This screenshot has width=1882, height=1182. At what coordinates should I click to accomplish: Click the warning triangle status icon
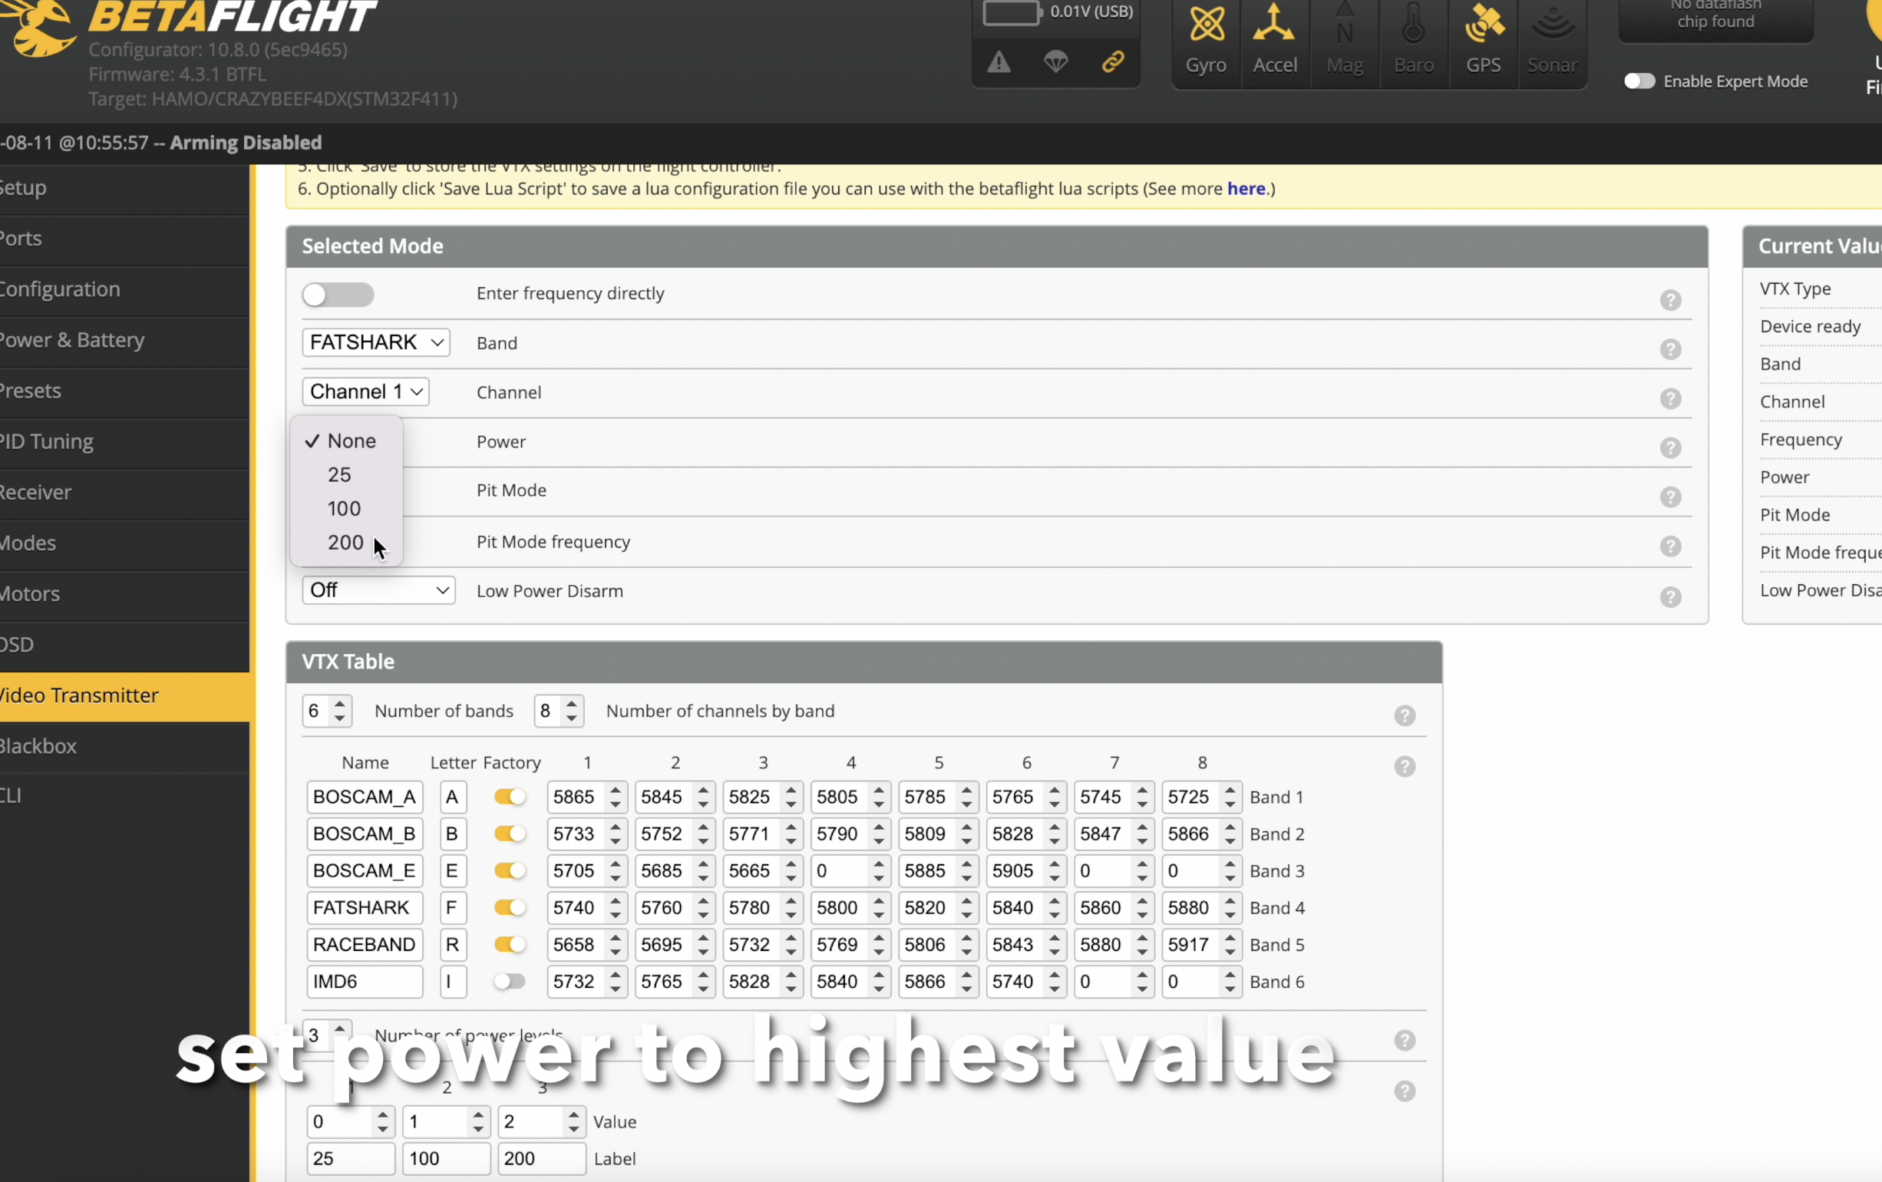[999, 62]
